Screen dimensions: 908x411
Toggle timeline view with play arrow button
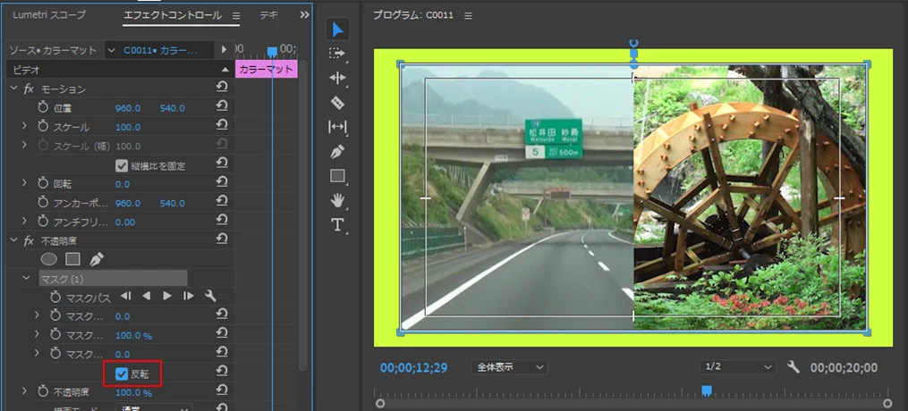(225, 50)
